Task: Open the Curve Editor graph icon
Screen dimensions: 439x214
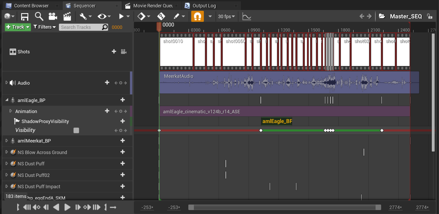Action: point(246,17)
